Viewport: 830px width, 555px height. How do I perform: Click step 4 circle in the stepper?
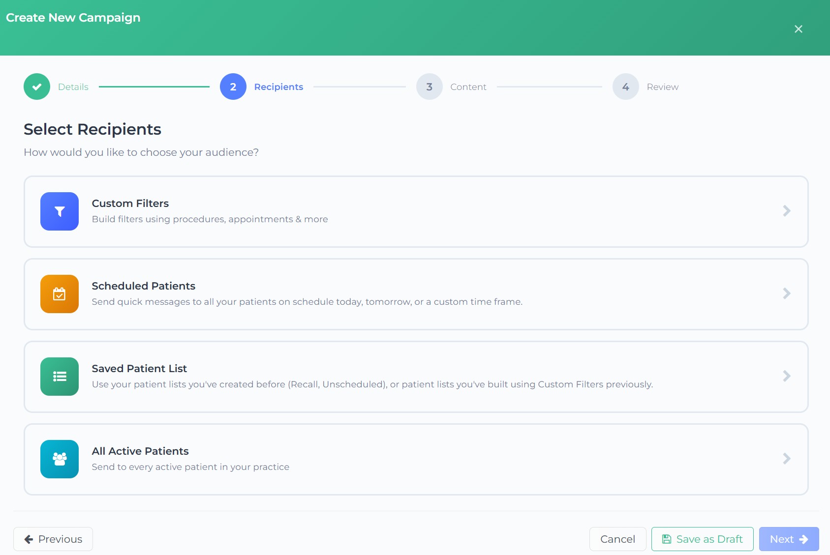click(625, 87)
